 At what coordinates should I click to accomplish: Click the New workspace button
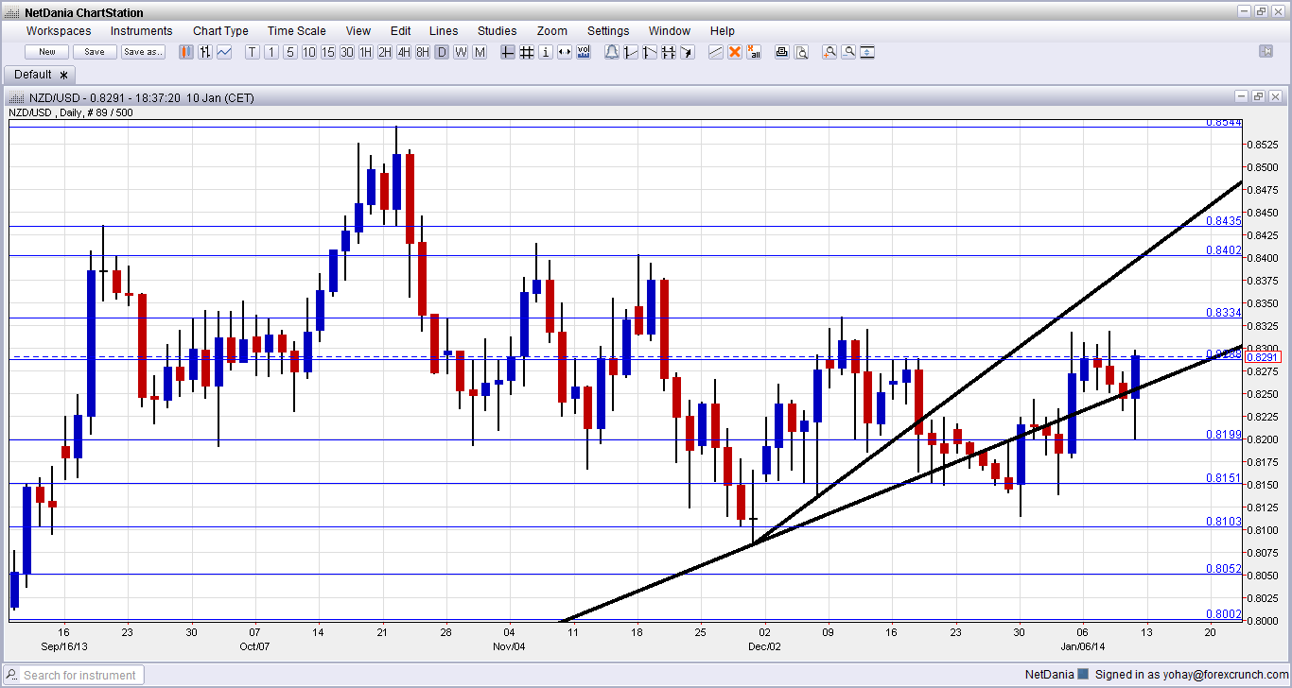click(47, 52)
